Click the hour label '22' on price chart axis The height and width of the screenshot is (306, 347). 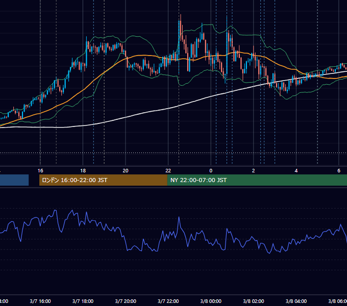point(168,171)
